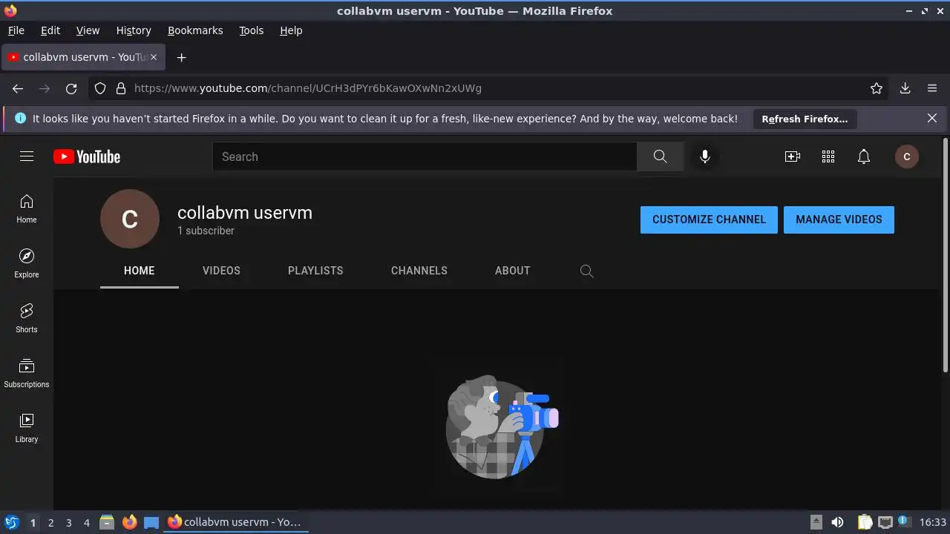This screenshot has width=950, height=534.
Task: Open the Firefox application menu
Action: (932, 88)
